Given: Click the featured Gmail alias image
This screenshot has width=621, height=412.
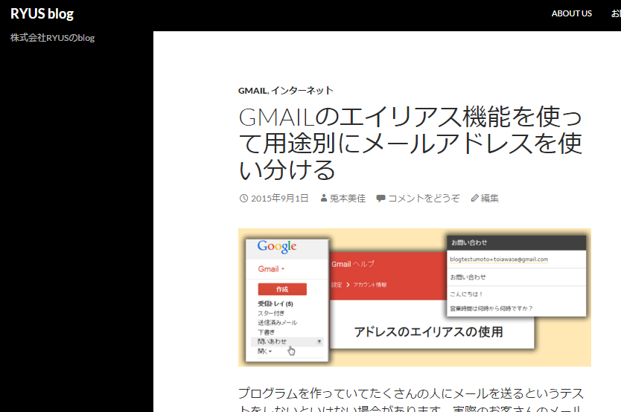Looking at the screenshot, I should [415, 297].
